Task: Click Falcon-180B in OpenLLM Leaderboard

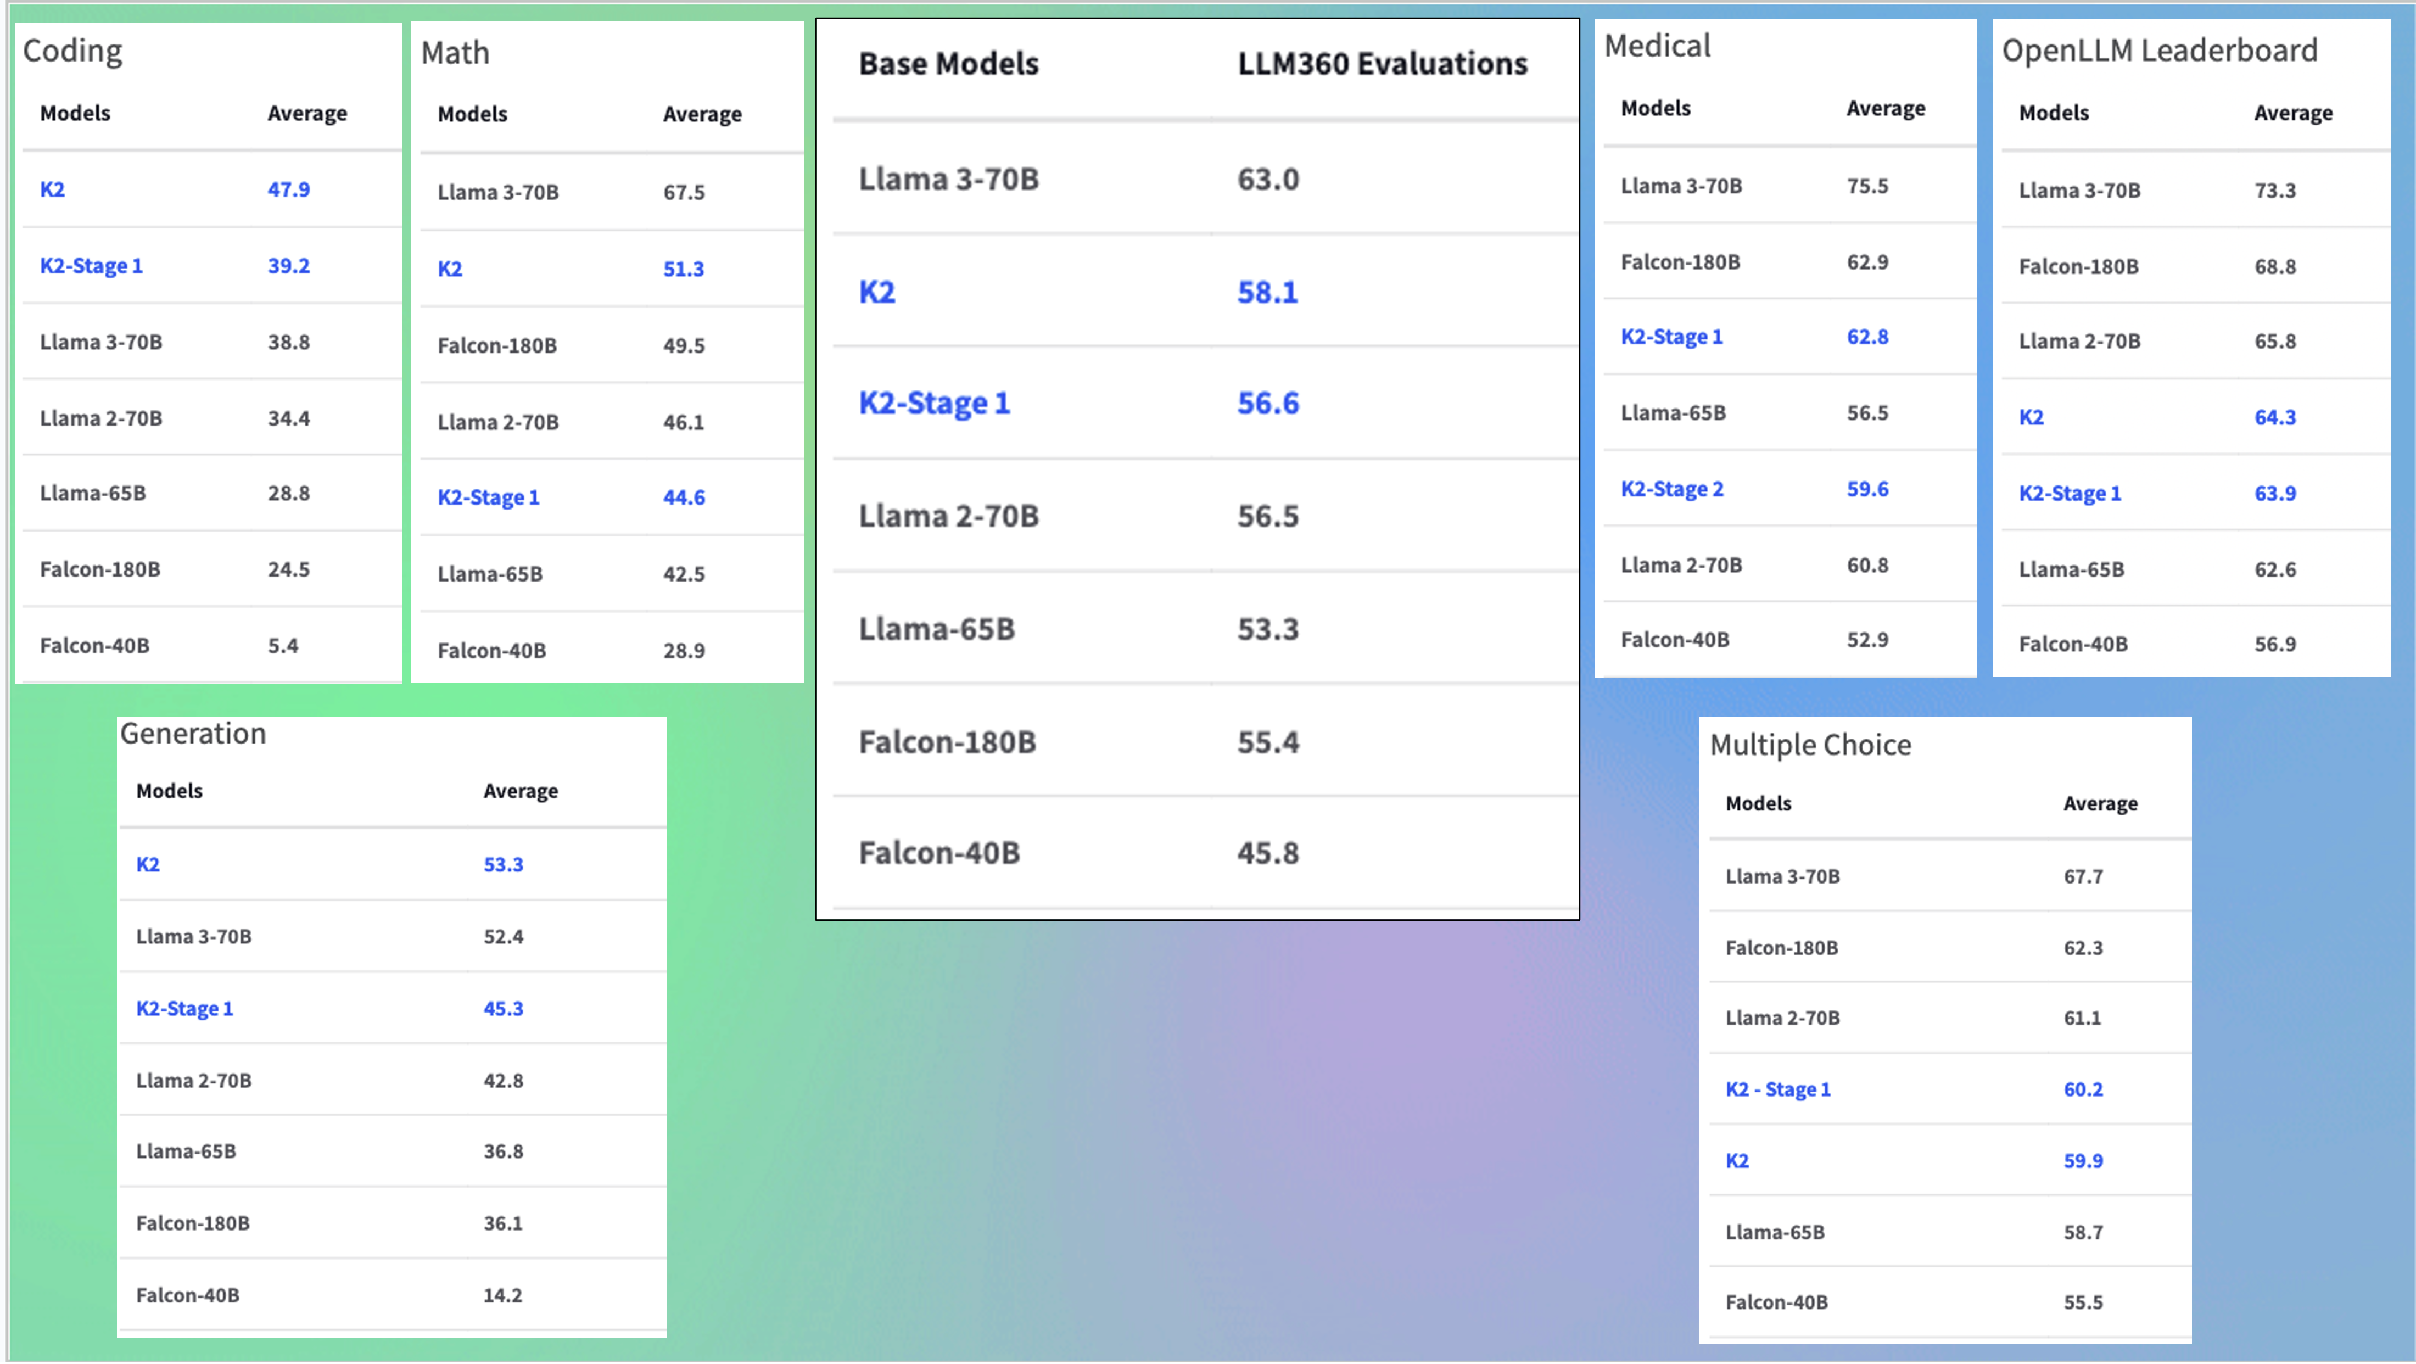Action: (x=2078, y=266)
